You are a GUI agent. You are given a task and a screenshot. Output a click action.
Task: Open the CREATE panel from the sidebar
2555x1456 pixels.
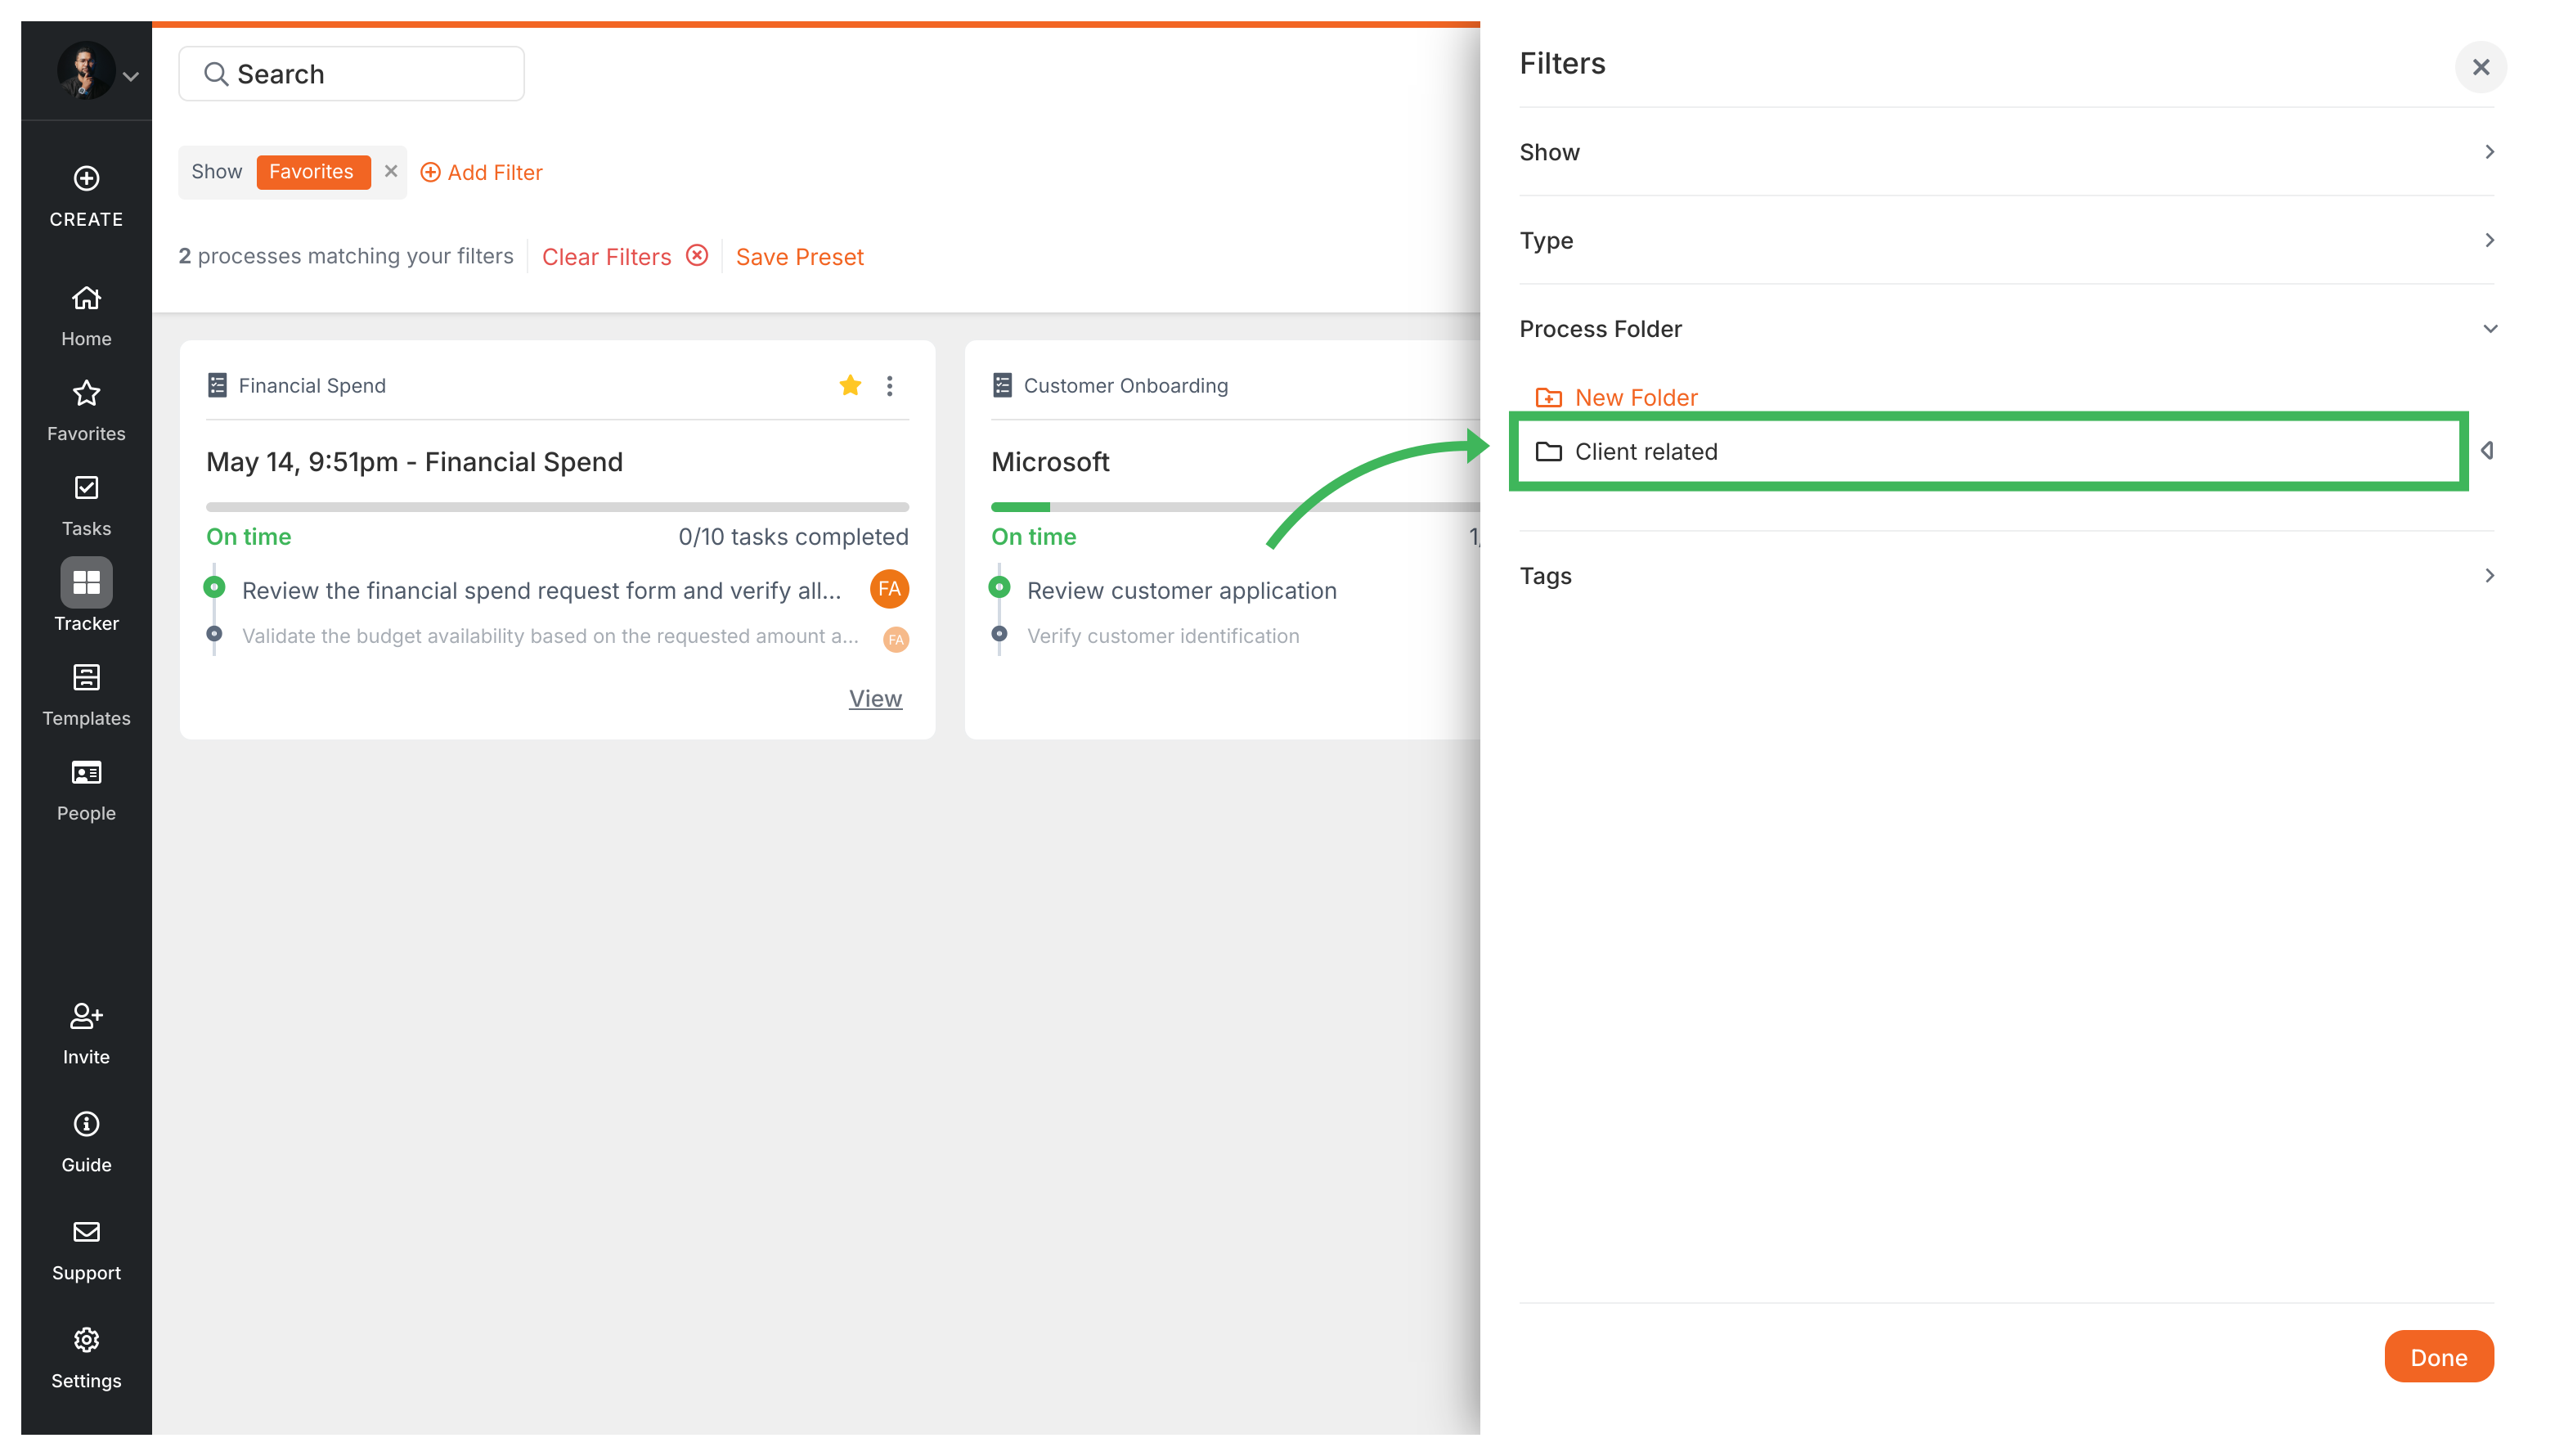(85, 196)
